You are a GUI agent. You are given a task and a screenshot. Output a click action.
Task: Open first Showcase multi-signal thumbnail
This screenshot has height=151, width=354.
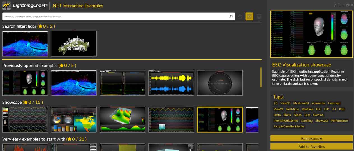pyautogui.click(x=25, y=119)
